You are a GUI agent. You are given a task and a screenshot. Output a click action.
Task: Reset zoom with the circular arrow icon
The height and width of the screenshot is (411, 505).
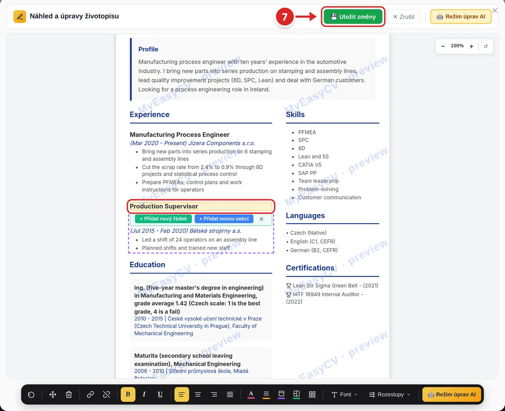click(486, 46)
